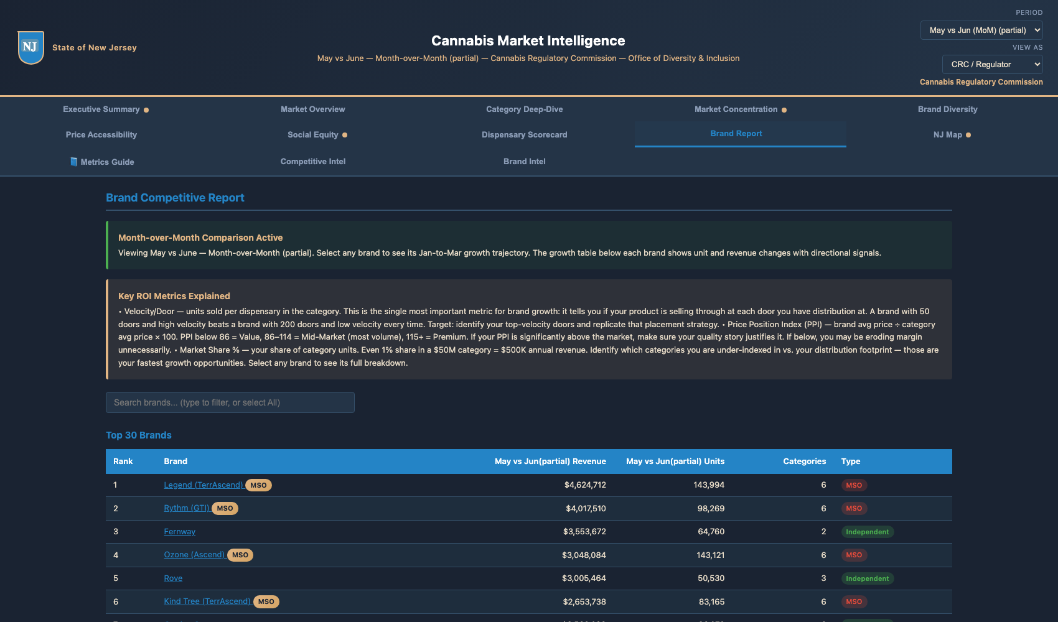Switch to Market Overview tab
1058x622 pixels.
point(312,109)
